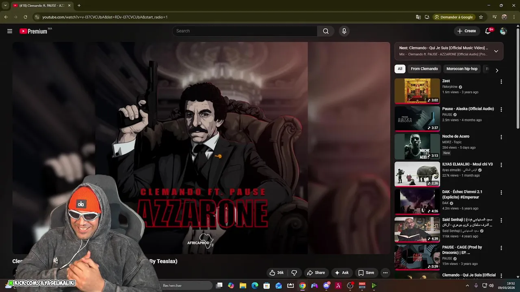Open Chrome three-dot menu
The image size is (520, 292).
click(514, 17)
